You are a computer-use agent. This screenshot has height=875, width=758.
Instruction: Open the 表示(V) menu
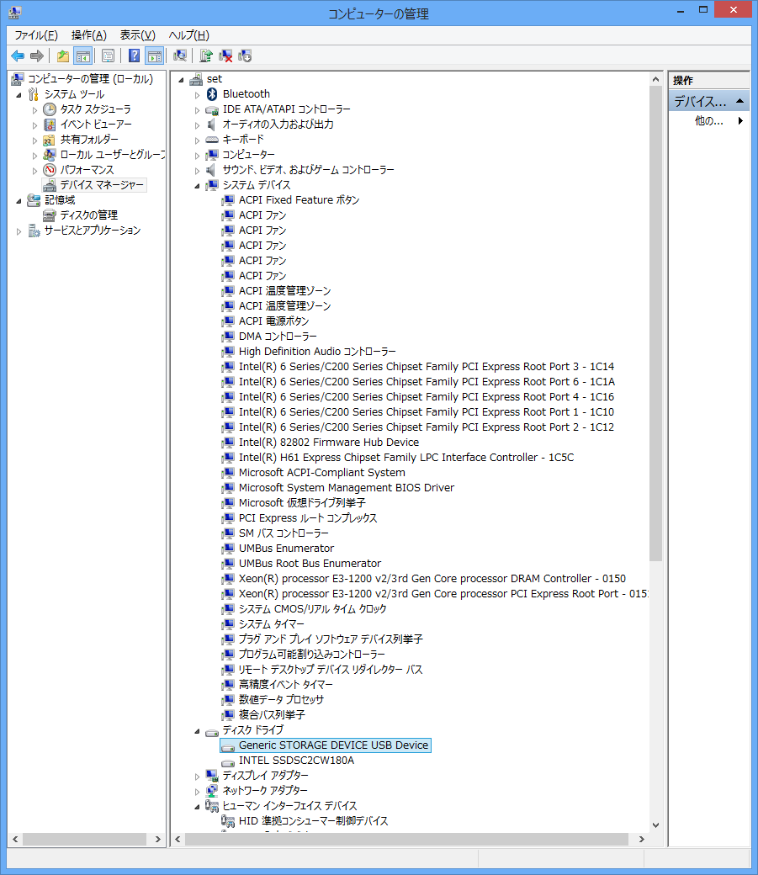click(137, 35)
